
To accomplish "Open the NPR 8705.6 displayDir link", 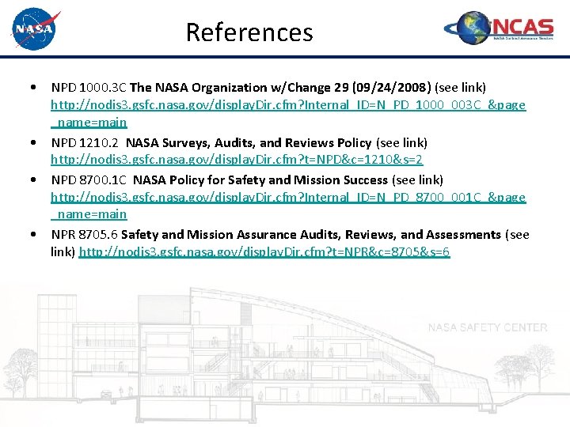I will click(264, 251).
